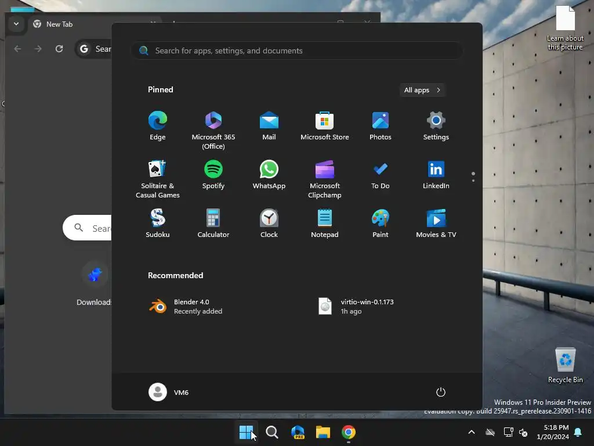The height and width of the screenshot is (446, 594).
Task: Click Learn about this picture desktop icon
Action: coord(565,28)
